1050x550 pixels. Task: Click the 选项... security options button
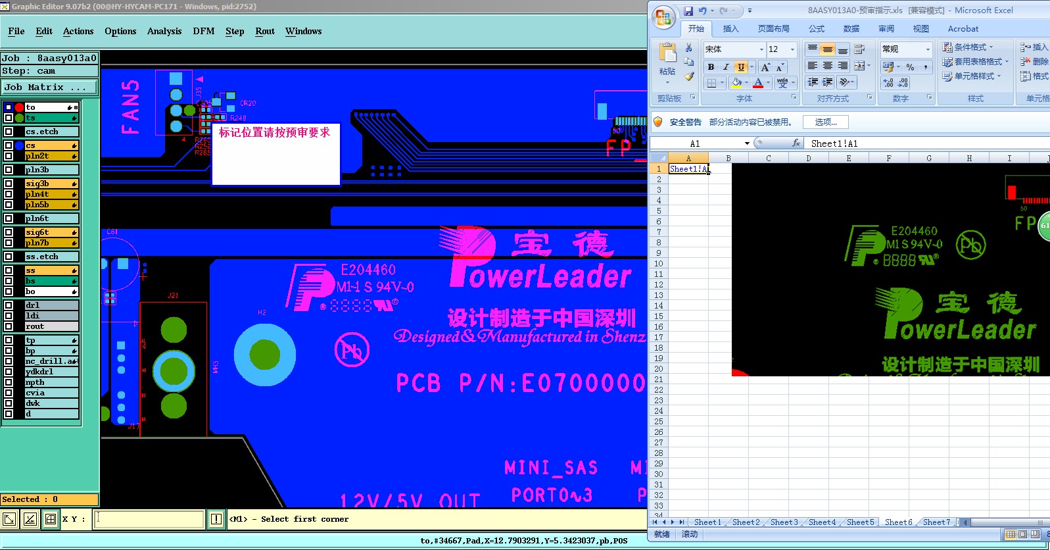coord(825,122)
